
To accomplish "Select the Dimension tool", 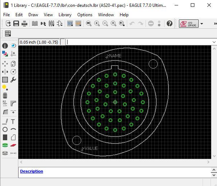I will click(13, 153).
